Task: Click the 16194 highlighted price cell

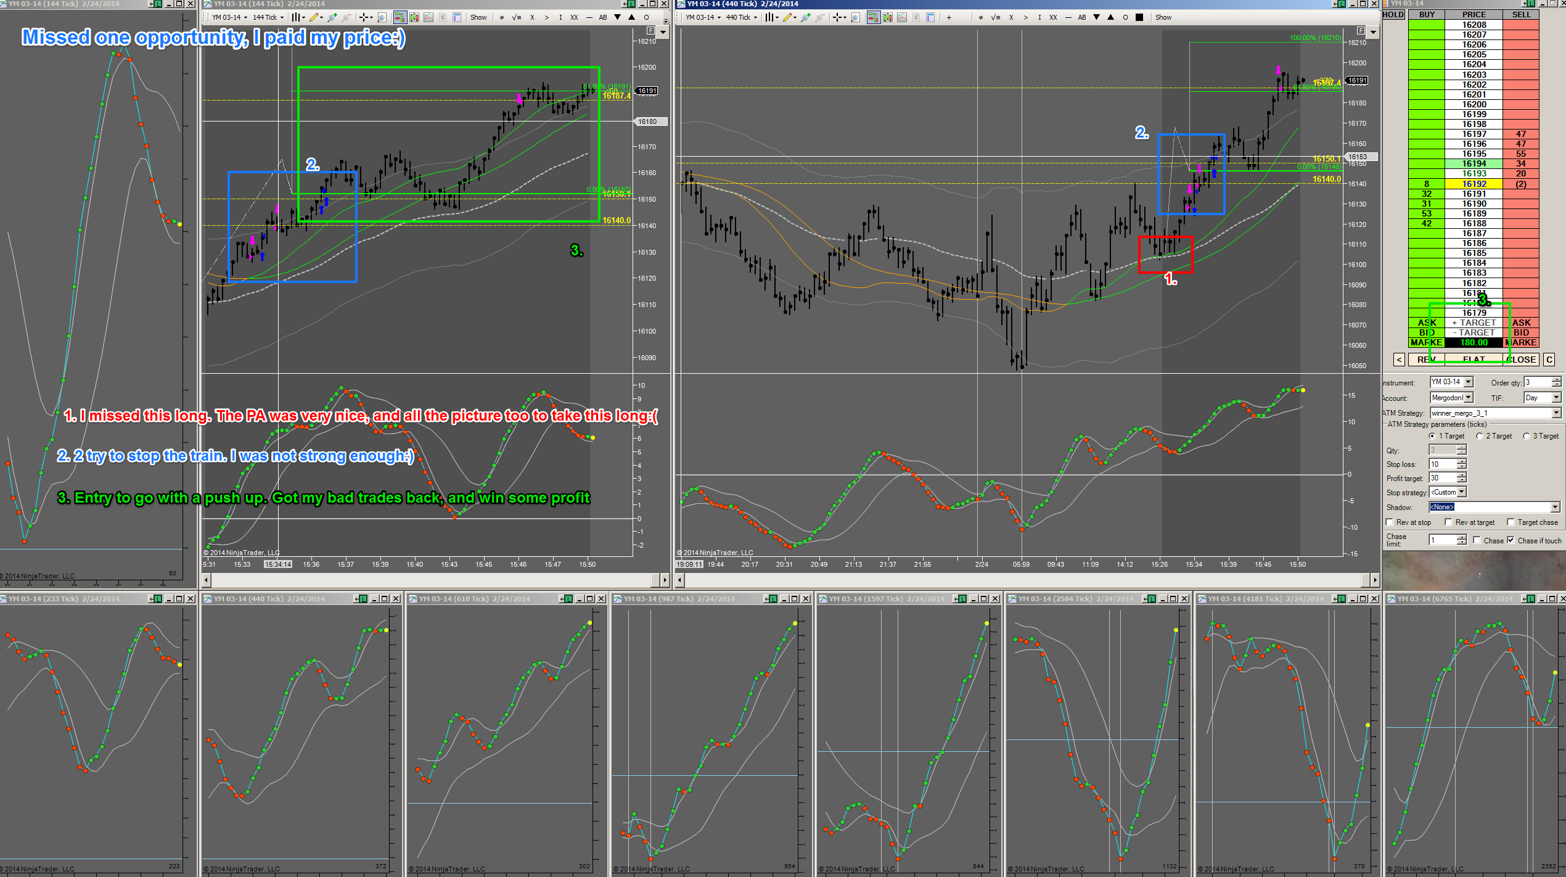Action: pyautogui.click(x=1474, y=163)
